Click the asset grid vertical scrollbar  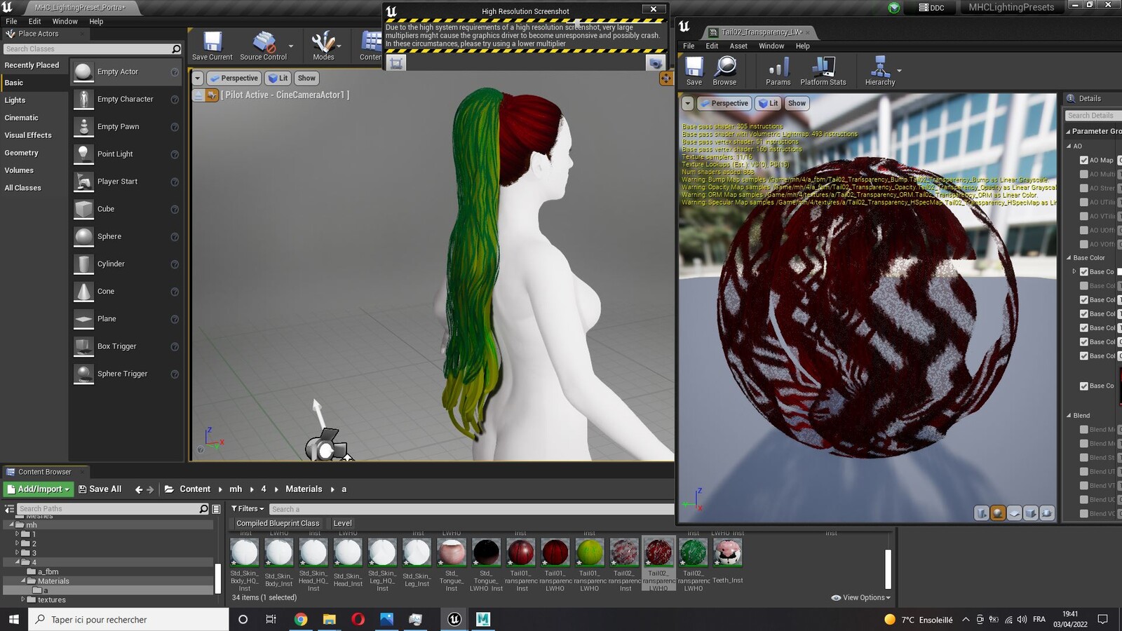(x=888, y=568)
